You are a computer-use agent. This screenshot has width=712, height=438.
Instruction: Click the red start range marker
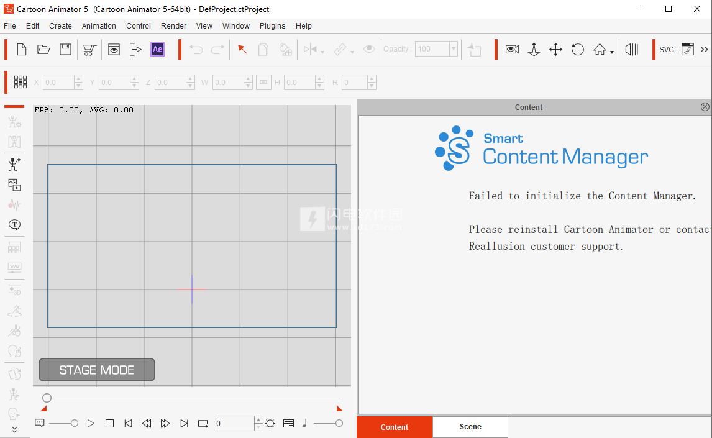[x=44, y=409]
